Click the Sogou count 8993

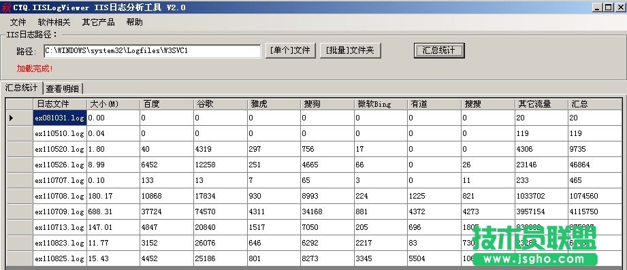click(x=327, y=196)
